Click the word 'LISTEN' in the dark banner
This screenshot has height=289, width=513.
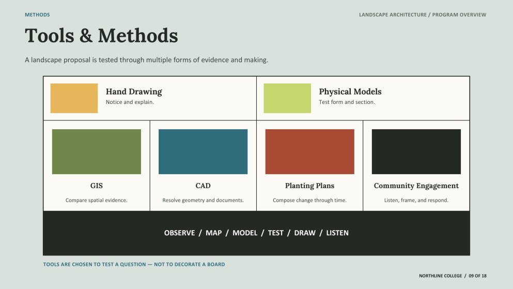click(x=337, y=233)
